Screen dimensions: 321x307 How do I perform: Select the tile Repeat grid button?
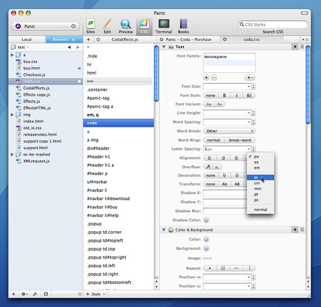point(223,268)
